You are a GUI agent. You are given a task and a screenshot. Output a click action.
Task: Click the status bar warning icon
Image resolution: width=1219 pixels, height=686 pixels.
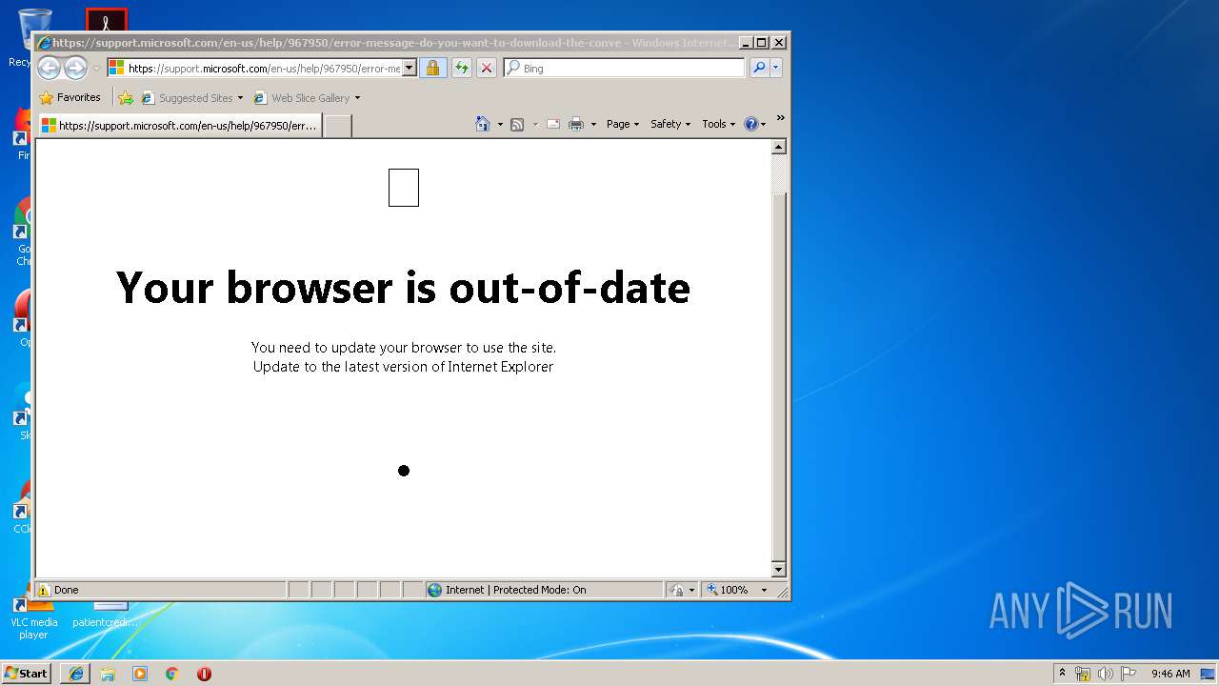(44, 590)
